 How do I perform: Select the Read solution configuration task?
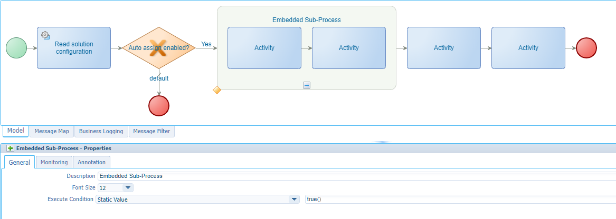coord(74,48)
